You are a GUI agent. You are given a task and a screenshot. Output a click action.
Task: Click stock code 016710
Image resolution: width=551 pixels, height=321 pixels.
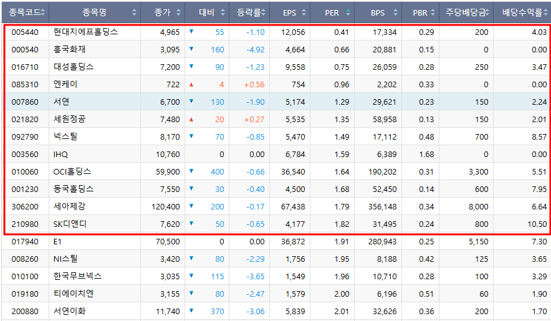pyautogui.click(x=25, y=67)
